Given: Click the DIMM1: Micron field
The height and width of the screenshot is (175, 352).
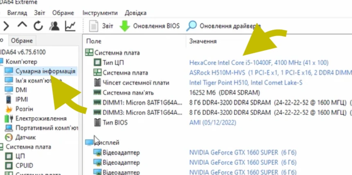Looking at the screenshot, I should (142, 103).
